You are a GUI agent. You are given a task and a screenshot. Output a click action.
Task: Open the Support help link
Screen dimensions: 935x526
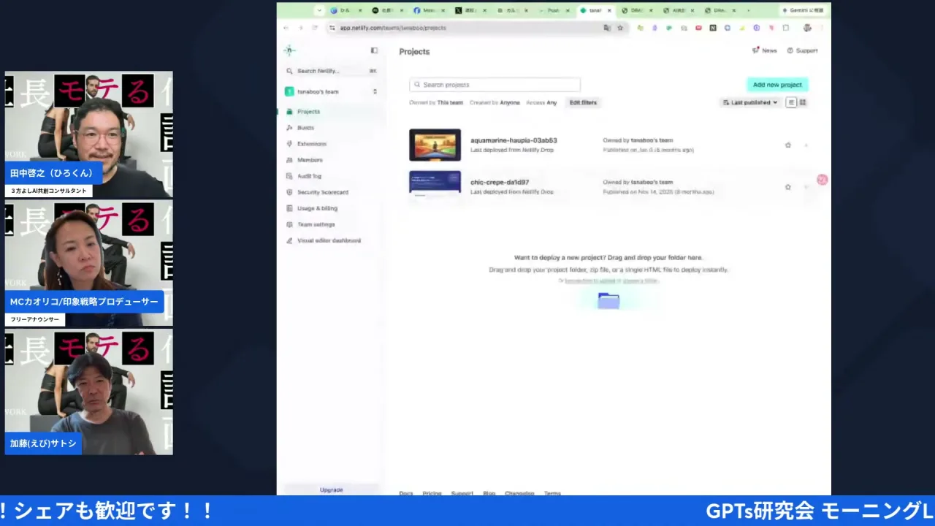click(x=802, y=50)
